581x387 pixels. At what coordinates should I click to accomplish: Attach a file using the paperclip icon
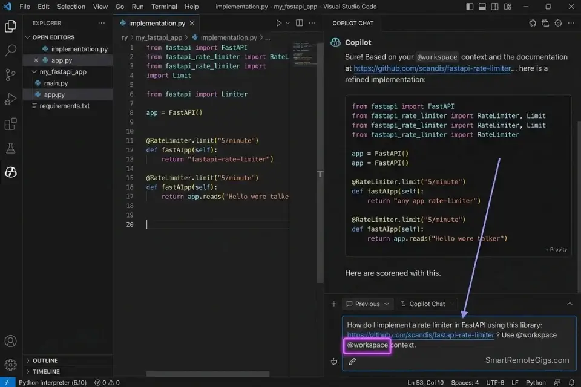point(353,363)
